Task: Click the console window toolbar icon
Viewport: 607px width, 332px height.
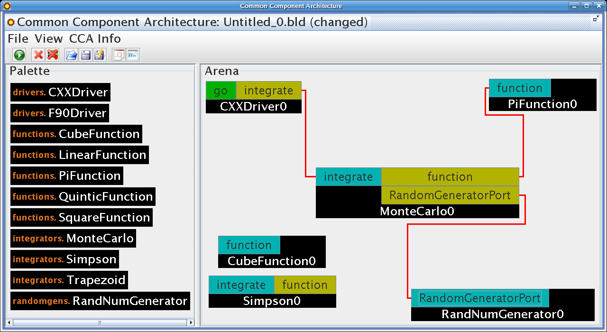Action: pos(133,55)
